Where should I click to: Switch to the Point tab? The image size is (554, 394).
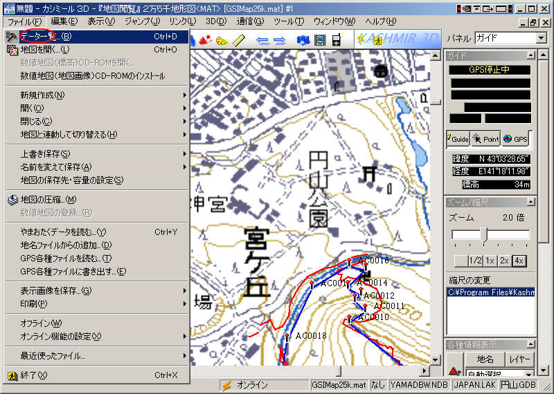tap(485, 139)
